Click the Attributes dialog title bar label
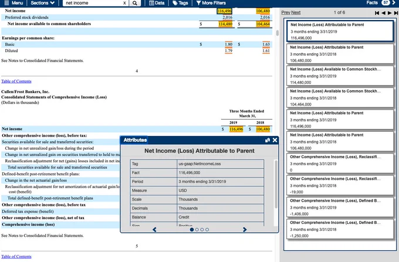Screen dimensions: 399x262 click(x=135, y=140)
